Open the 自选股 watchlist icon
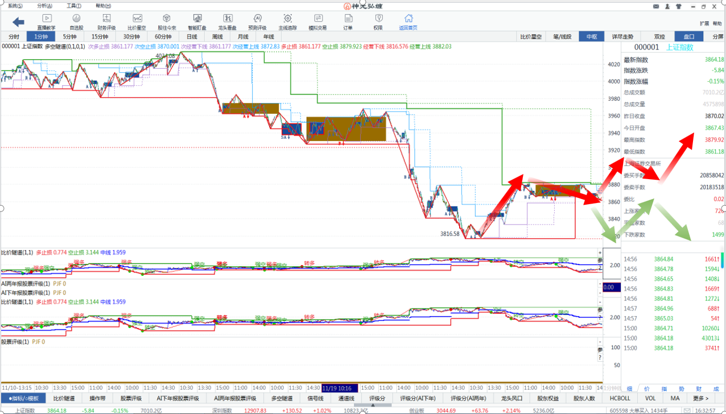 (x=76, y=22)
